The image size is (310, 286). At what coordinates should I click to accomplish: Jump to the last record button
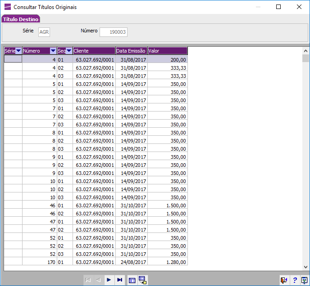[x=119, y=280]
